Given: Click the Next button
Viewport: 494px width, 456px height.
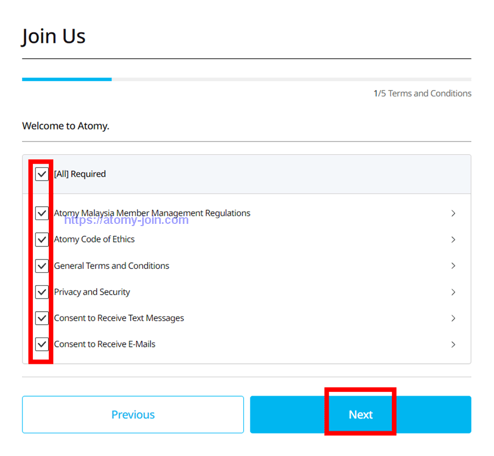Looking at the screenshot, I should (361, 415).
